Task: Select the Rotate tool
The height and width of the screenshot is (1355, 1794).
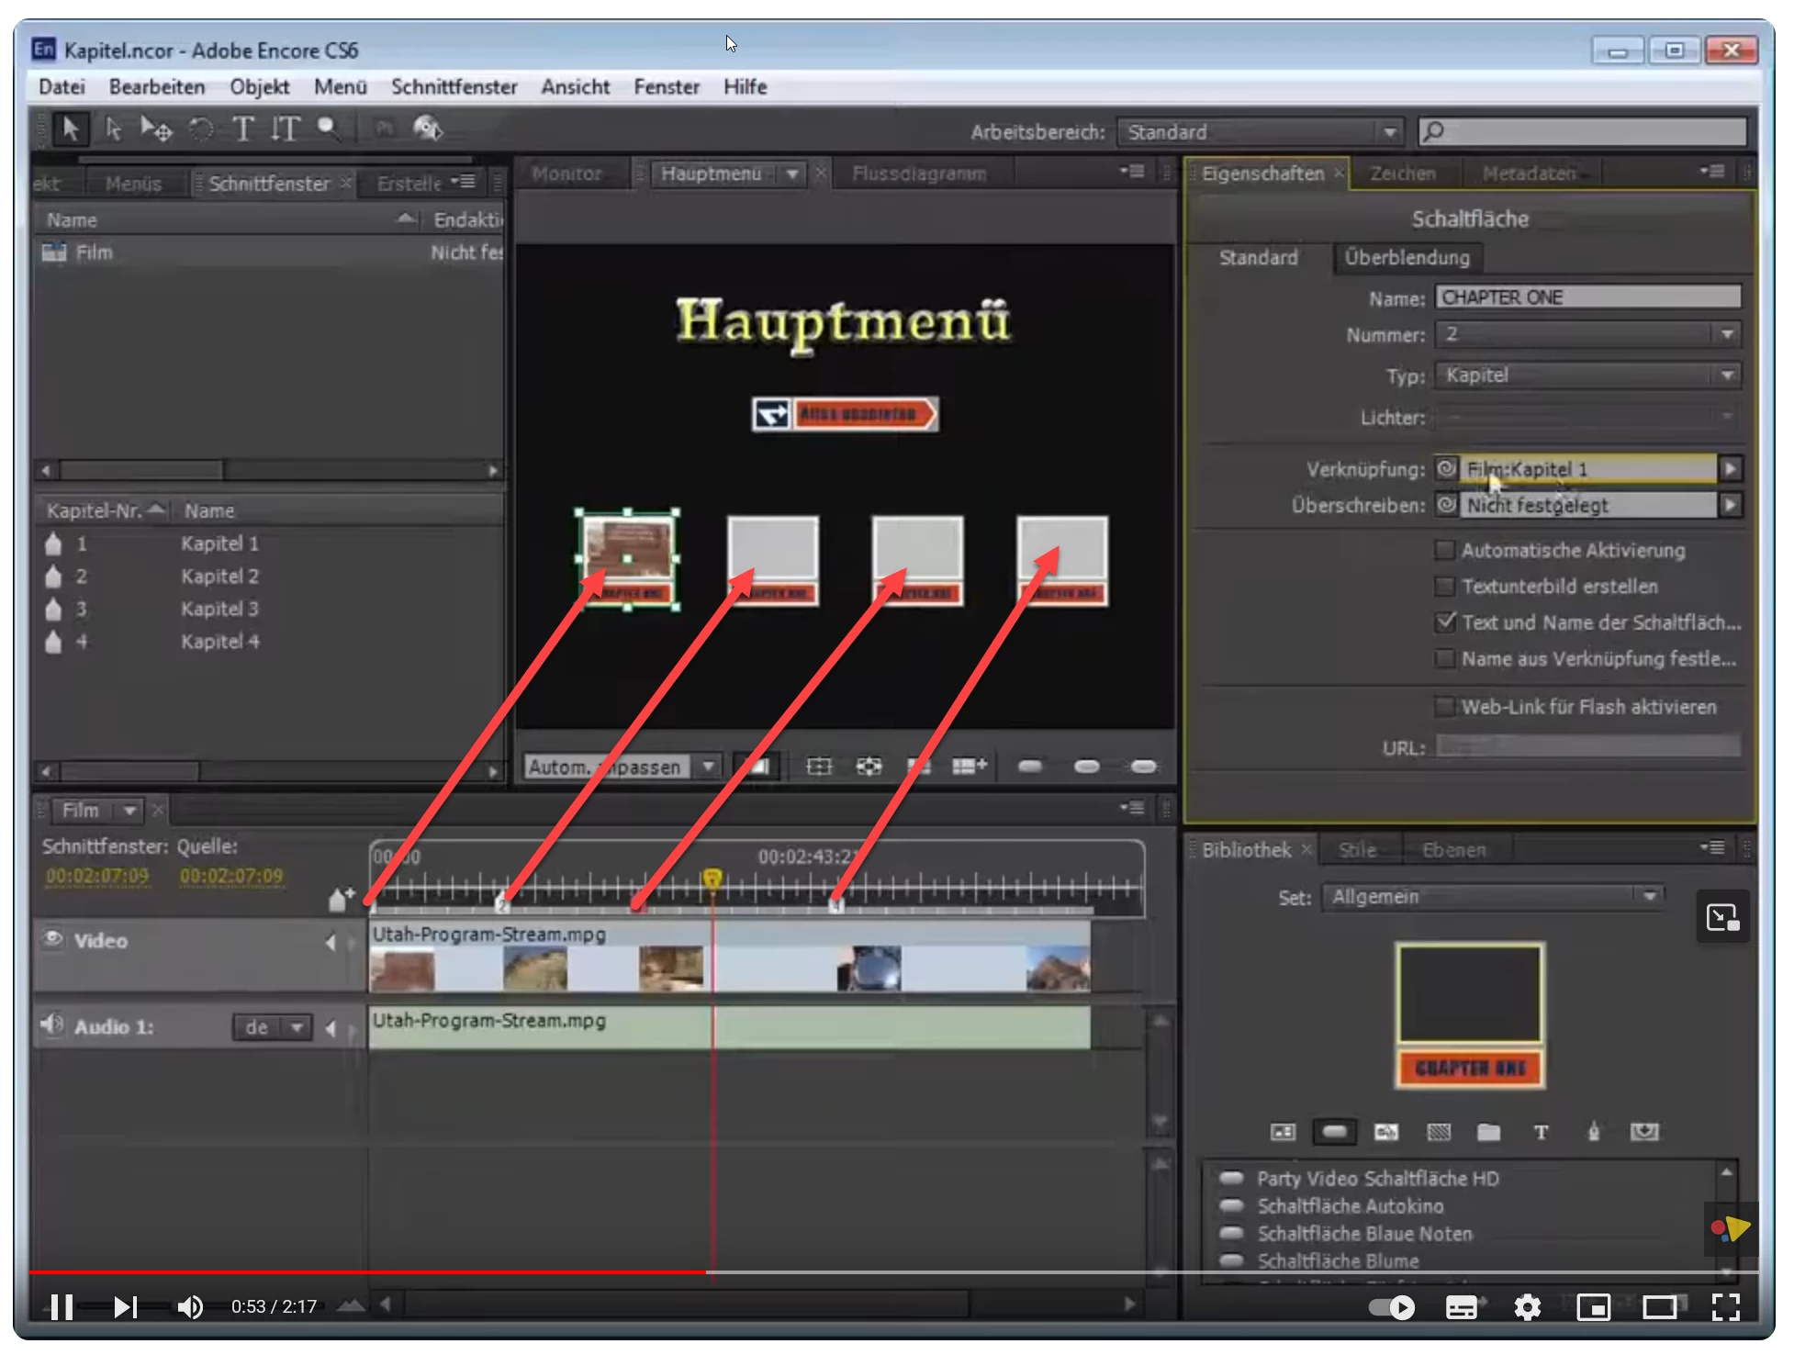Action: click(201, 129)
